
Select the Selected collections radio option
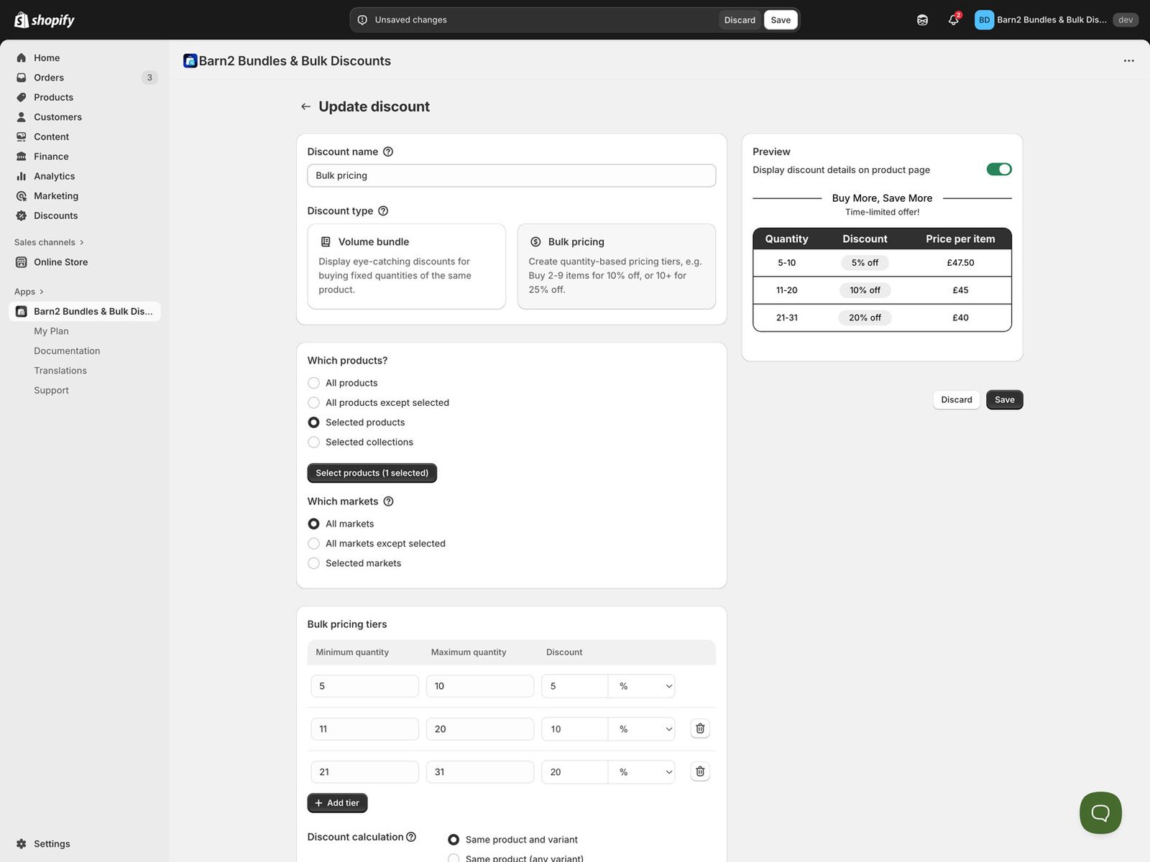(313, 442)
